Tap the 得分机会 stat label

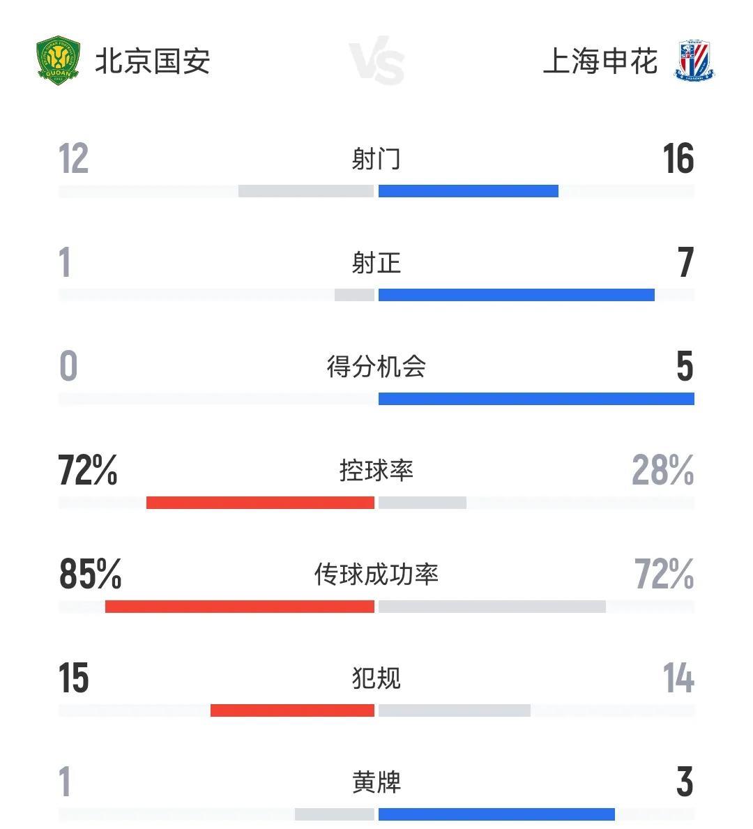coord(376,366)
